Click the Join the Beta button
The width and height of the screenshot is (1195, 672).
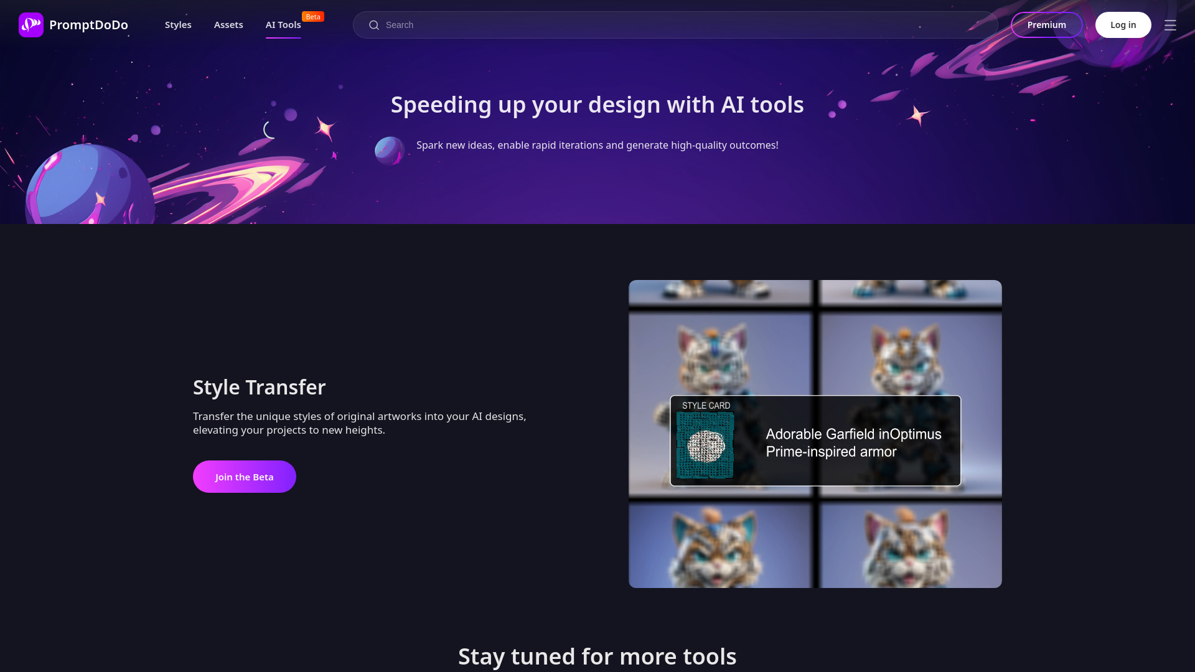244,477
